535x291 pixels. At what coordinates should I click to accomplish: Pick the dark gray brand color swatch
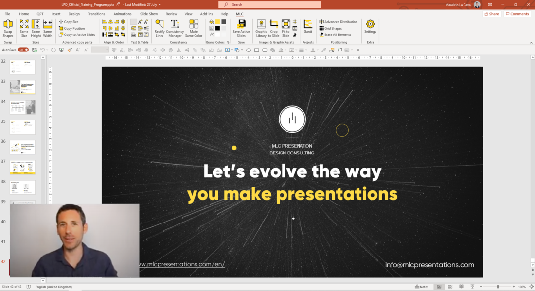(x=224, y=22)
